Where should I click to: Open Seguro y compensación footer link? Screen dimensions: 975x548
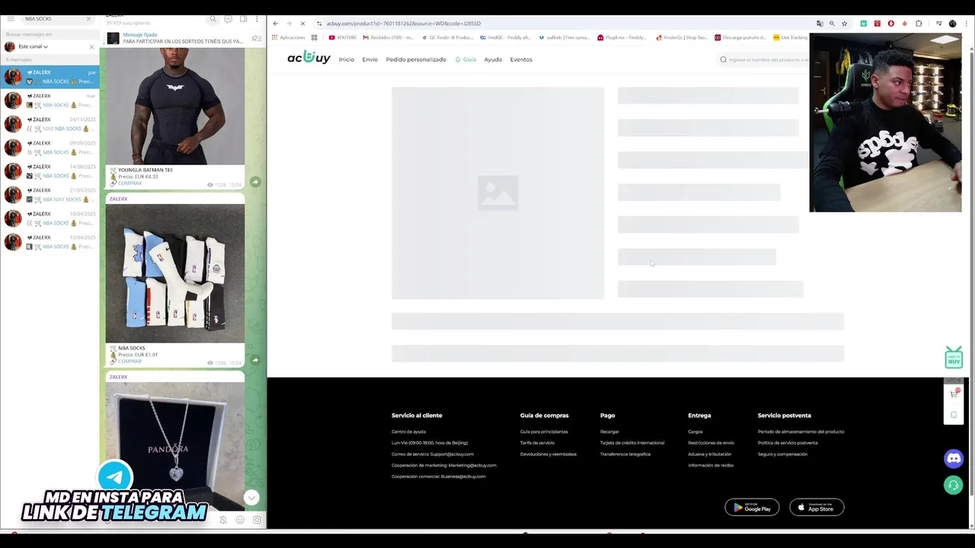click(782, 454)
